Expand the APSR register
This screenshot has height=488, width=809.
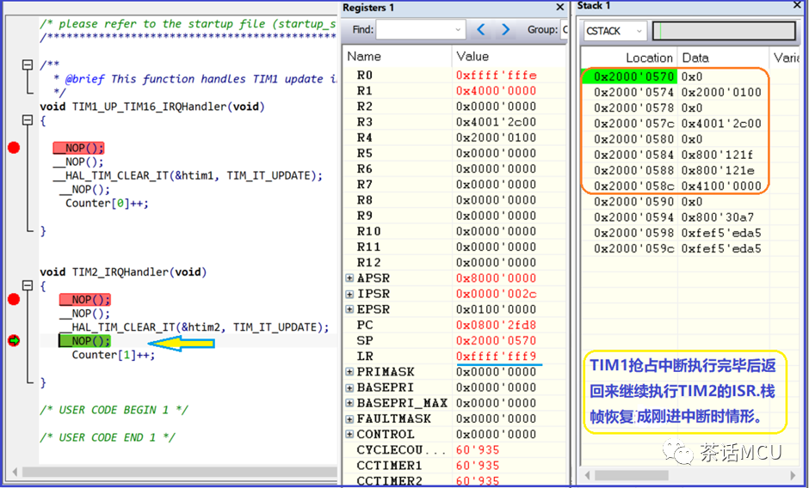click(x=349, y=278)
